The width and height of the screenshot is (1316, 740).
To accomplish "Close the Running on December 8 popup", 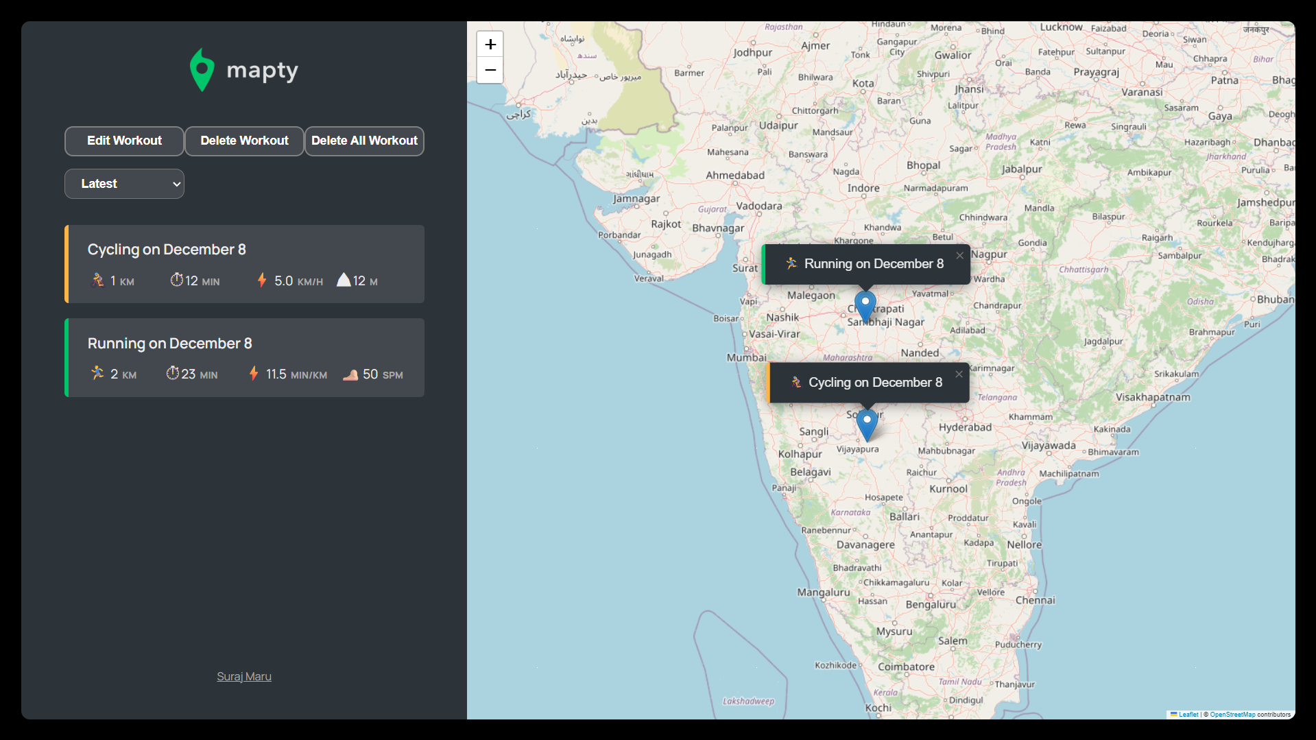I will (959, 256).
